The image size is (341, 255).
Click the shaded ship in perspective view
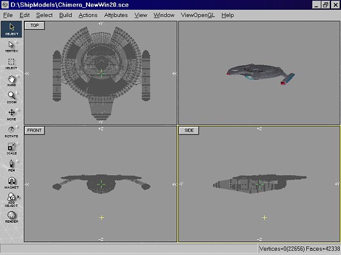tap(261, 74)
